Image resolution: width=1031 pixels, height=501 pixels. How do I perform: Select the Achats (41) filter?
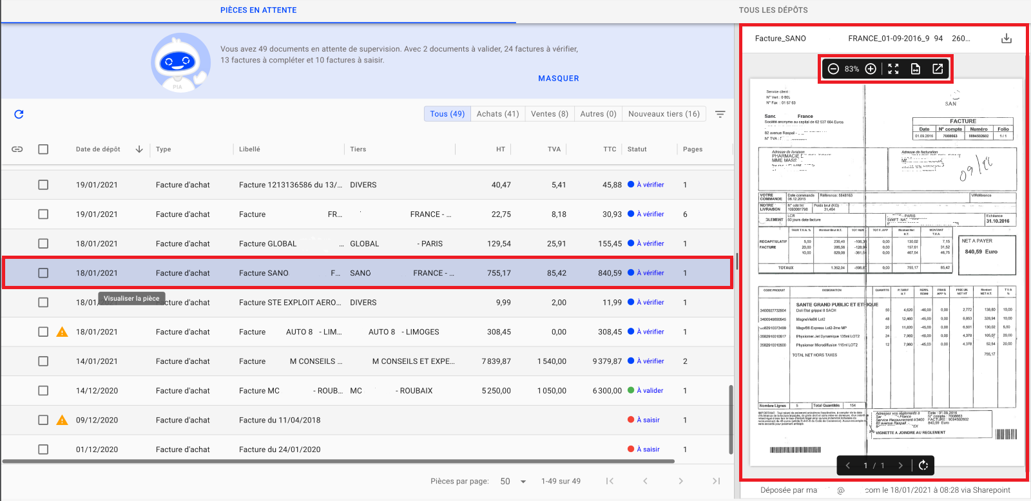[x=498, y=114]
